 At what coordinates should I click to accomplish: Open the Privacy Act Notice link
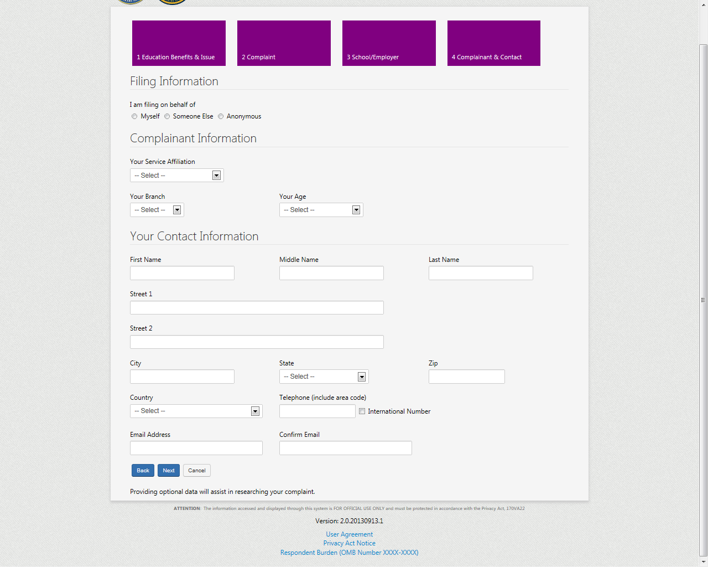(349, 543)
